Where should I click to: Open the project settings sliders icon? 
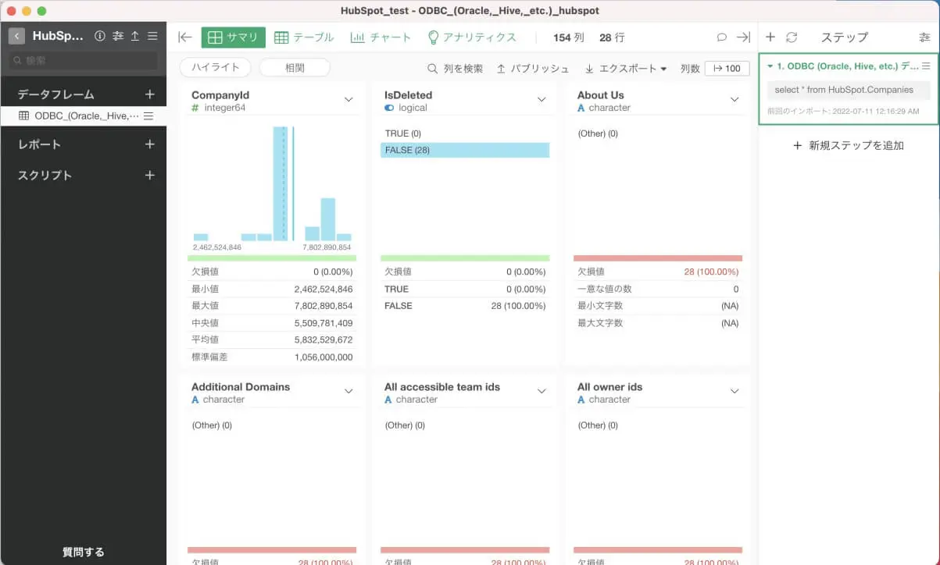tap(118, 36)
